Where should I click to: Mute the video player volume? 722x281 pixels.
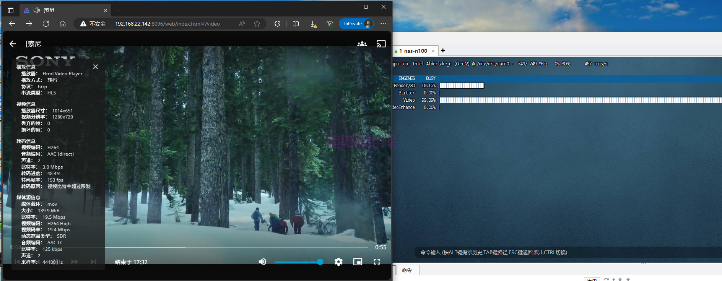coord(262,262)
